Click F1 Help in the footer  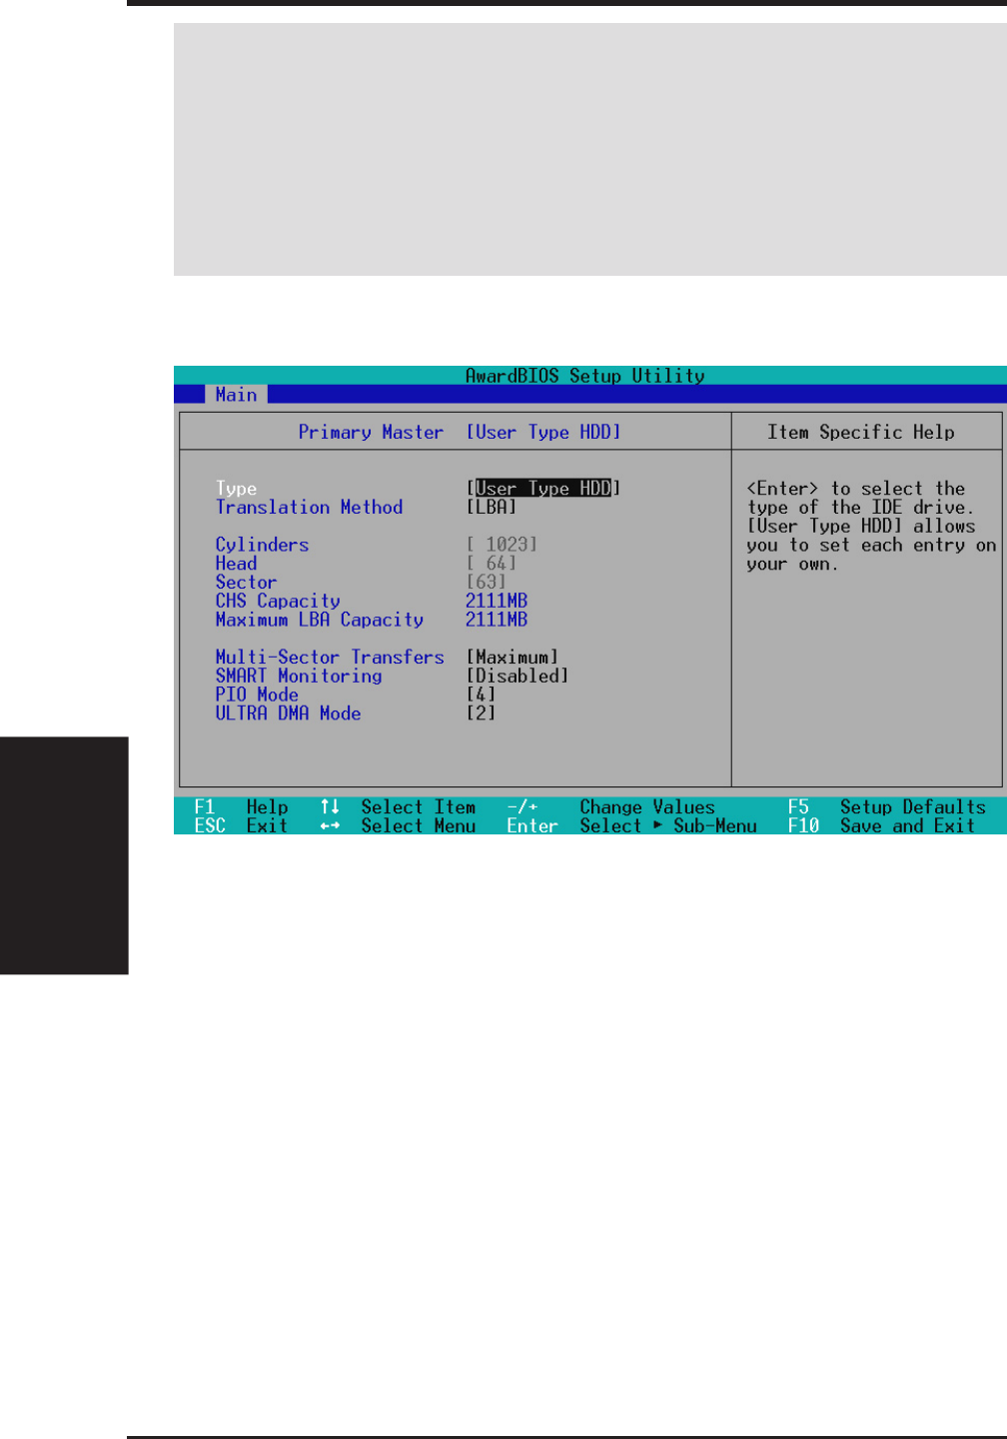tap(241, 807)
